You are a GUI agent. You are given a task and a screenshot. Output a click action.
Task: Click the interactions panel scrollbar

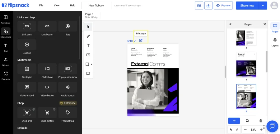pyautogui.click(x=80, y=38)
